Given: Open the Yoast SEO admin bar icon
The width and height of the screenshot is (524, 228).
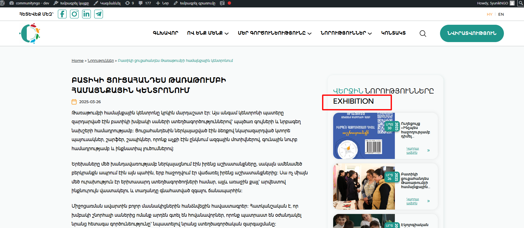Looking at the screenshot, I should (222, 3).
